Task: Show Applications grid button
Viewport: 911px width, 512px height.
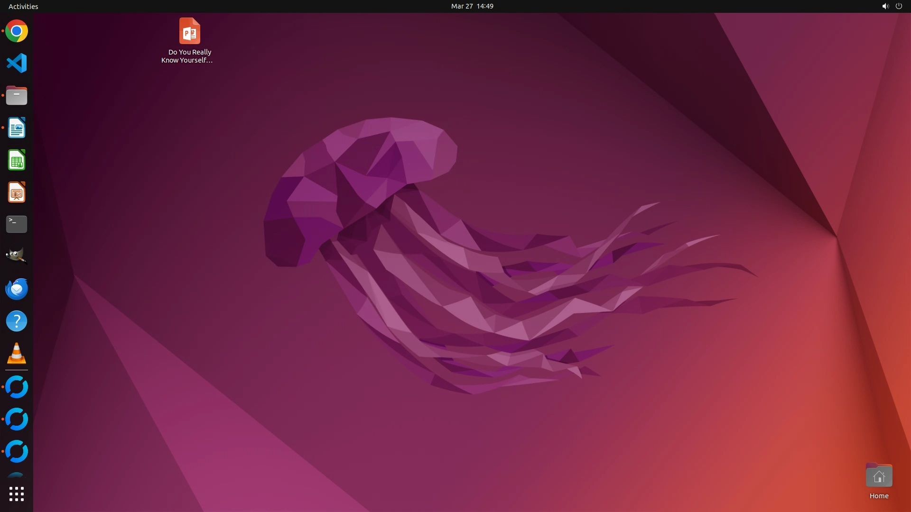Action: pyautogui.click(x=17, y=494)
